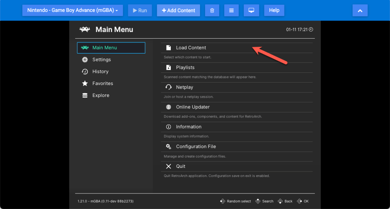Click the monitor fullscreen icon

251,10
